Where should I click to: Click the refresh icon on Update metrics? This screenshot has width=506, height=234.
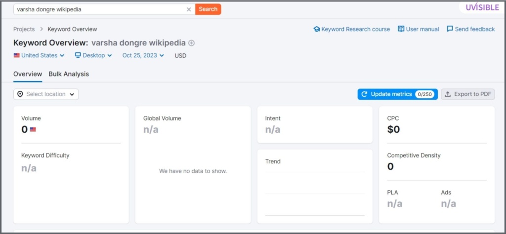click(364, 94)
